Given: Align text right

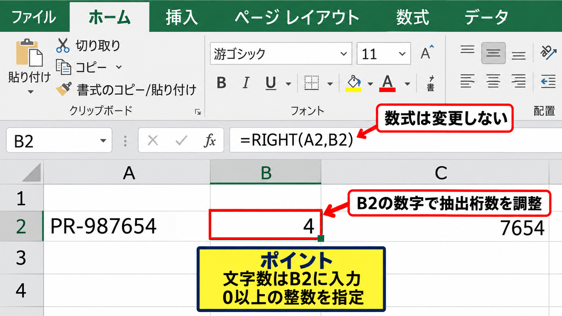Looking at the screenshot, I should point(519,81).
